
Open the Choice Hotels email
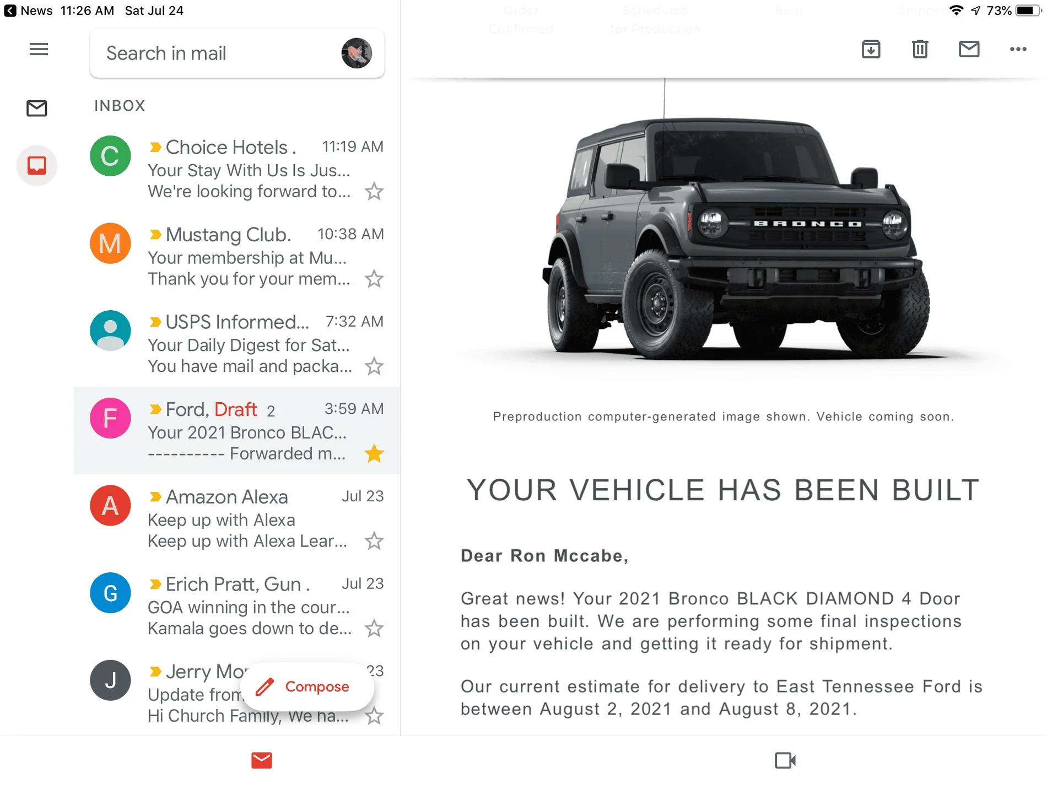(x=237, y=169)
